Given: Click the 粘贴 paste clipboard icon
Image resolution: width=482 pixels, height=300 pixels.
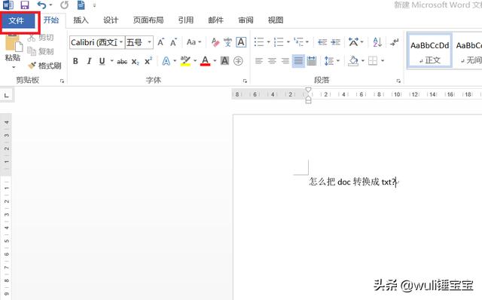Looking at the screenshot, I should pyautogui.click(x=14, y=43).
